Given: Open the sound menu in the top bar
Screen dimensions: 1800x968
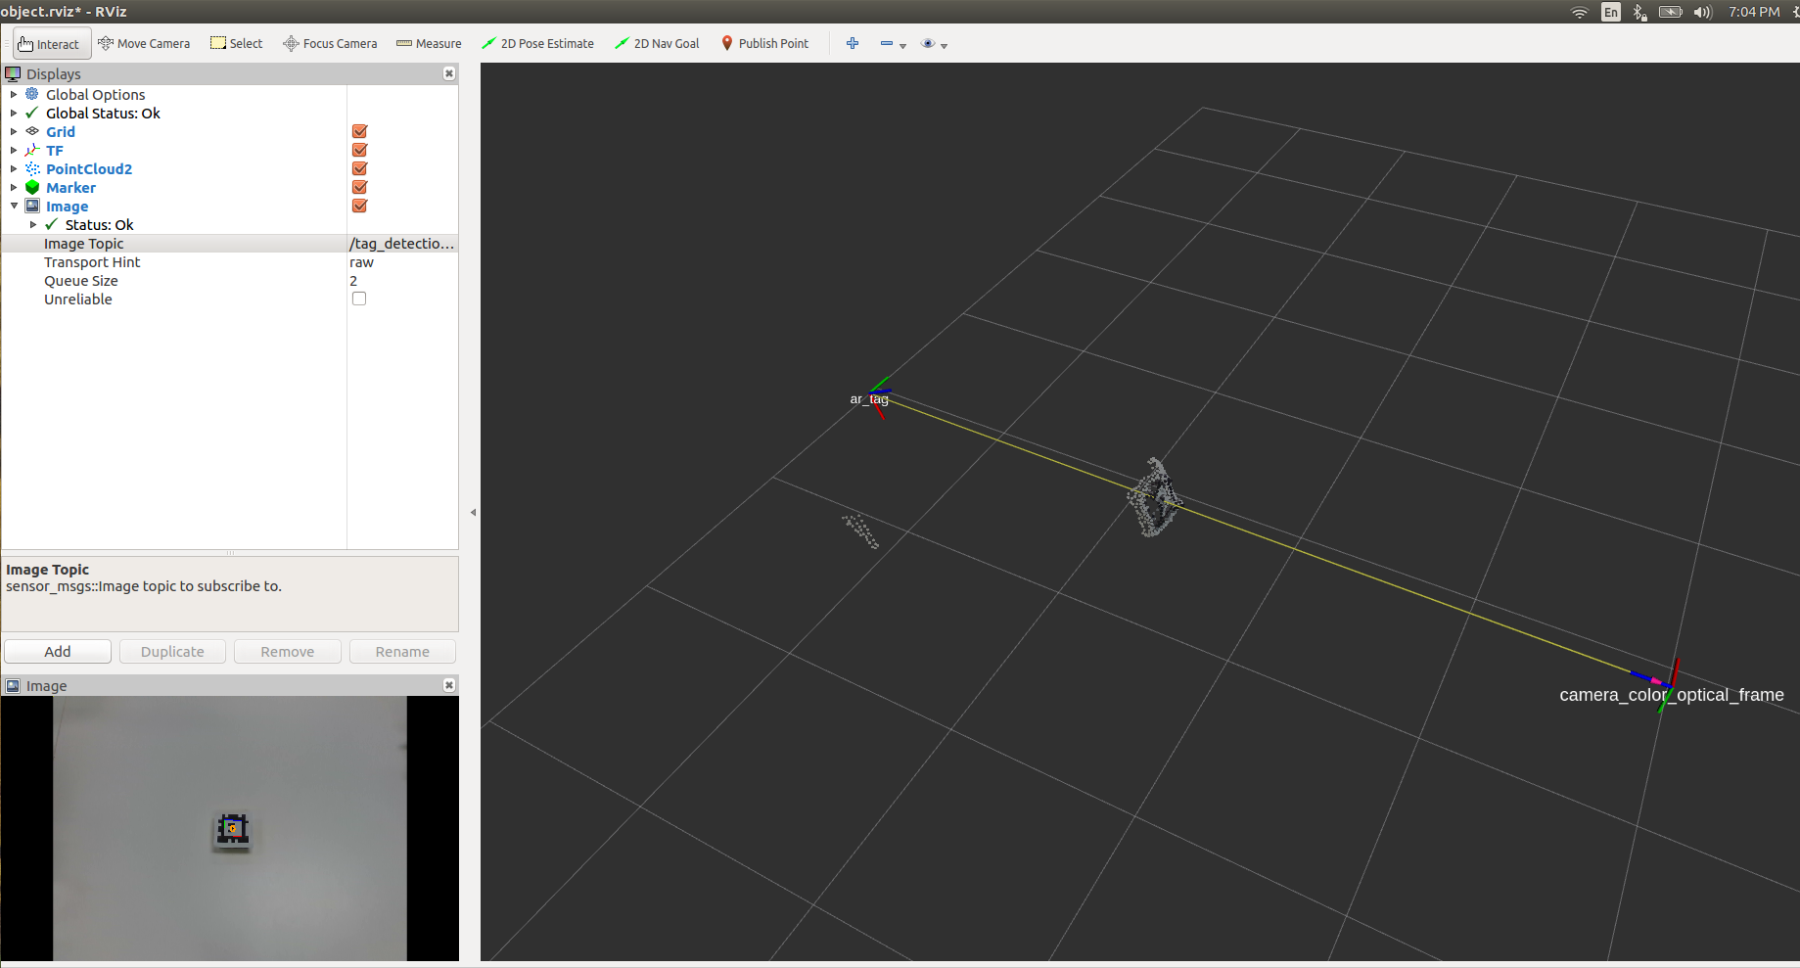Looking at the screenshot, I should coord(1703,12).
